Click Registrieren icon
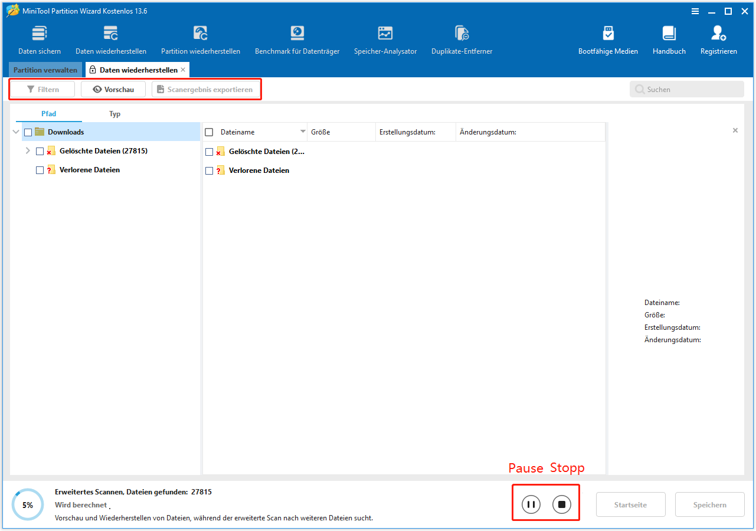This screenshot has height=531, width=756. (x=718, y=32)
